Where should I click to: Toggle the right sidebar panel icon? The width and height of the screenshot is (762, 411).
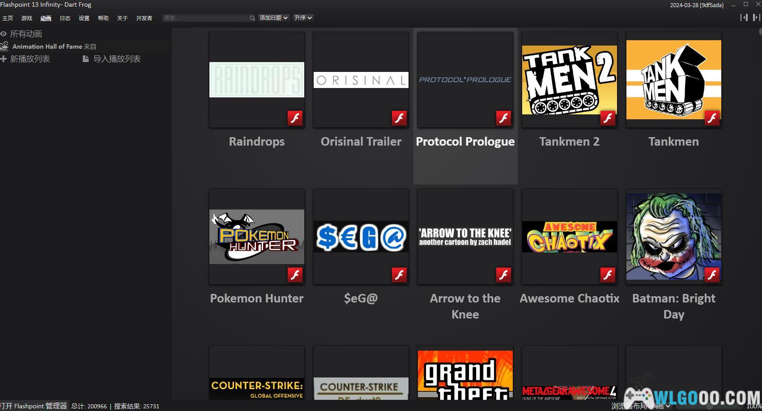(x=756, y=17)
